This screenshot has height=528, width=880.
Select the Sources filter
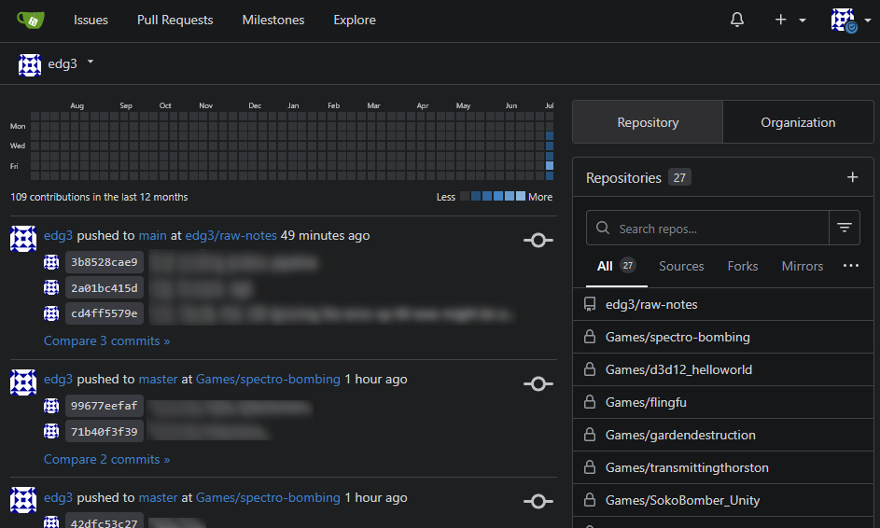click(681, 266)
